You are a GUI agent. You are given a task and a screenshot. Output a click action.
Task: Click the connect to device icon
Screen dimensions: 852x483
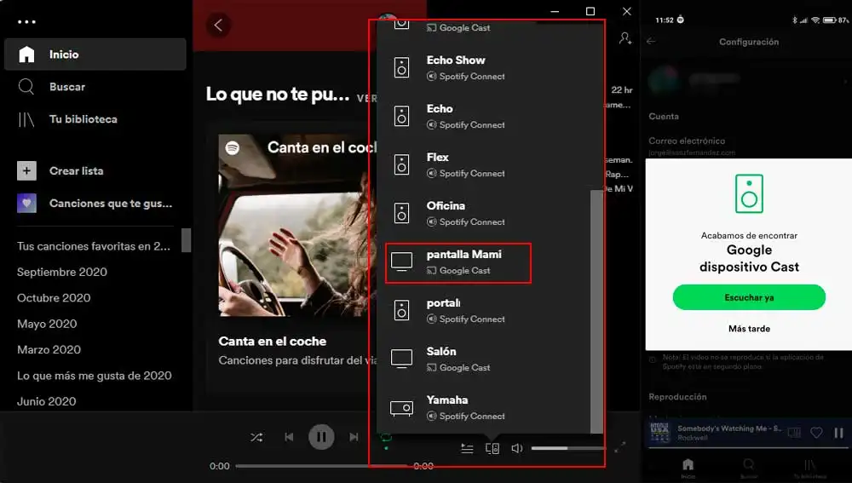tap(492, 448)
